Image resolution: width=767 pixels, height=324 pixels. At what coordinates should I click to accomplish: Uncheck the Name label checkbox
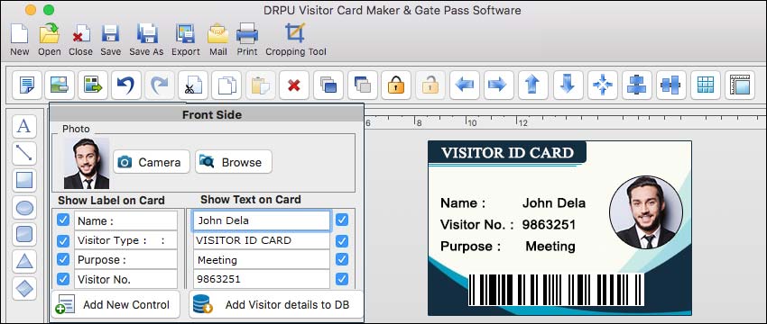(63, 220)
